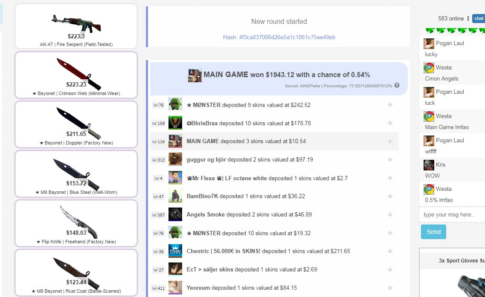This screenshot has width=485, height=297.
Task: Click BamBino7K username text
Action: [x=202, y=196]
